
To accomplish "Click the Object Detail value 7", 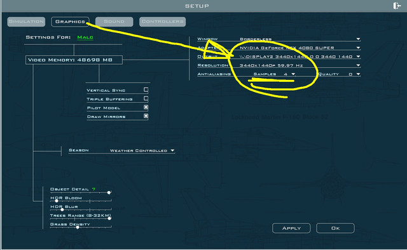I will pyautogui.click(x=93, y=189).
